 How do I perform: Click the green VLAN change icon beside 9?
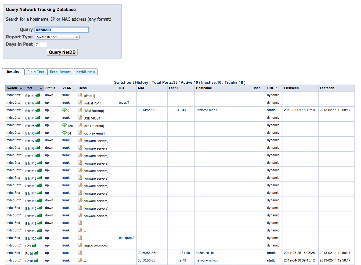pyautogui.click(x=64, y=110)
